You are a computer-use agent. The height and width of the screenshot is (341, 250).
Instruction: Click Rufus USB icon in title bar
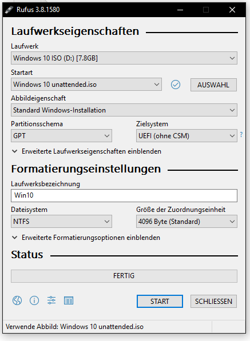[9, 10]
